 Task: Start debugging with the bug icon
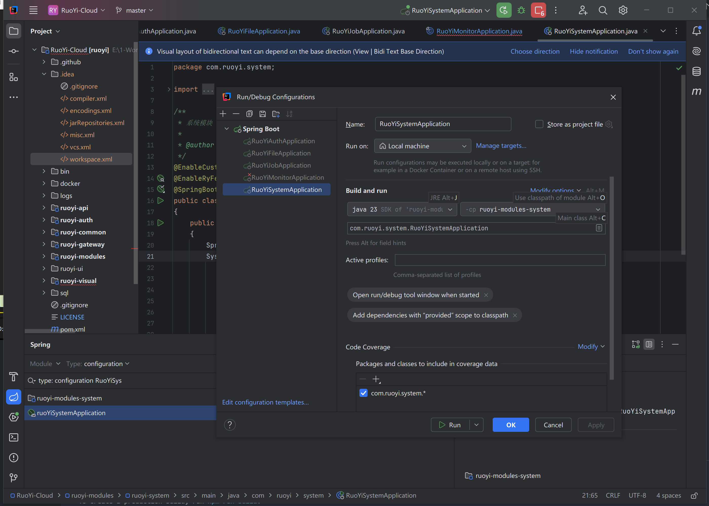coord(521,10)
